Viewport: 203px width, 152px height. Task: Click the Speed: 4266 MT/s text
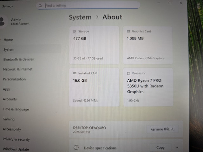(x=85, y=101)
